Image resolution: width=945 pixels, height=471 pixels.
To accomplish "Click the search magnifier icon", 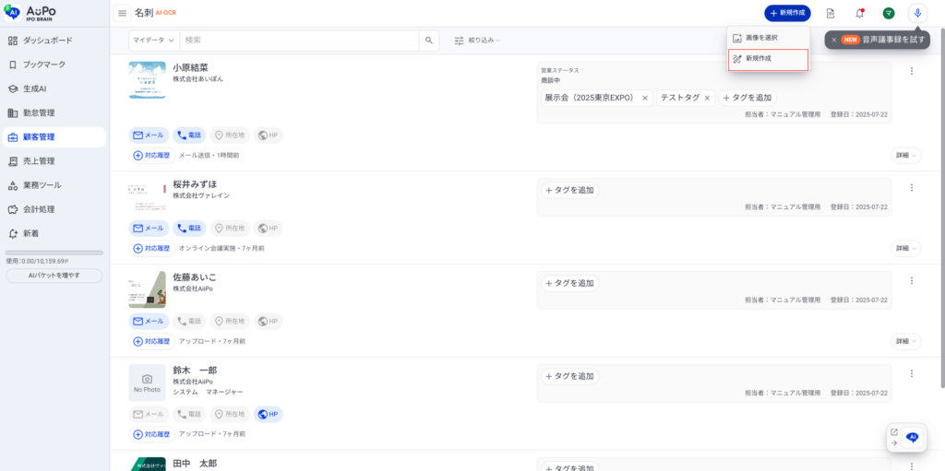I will (429, 41).
